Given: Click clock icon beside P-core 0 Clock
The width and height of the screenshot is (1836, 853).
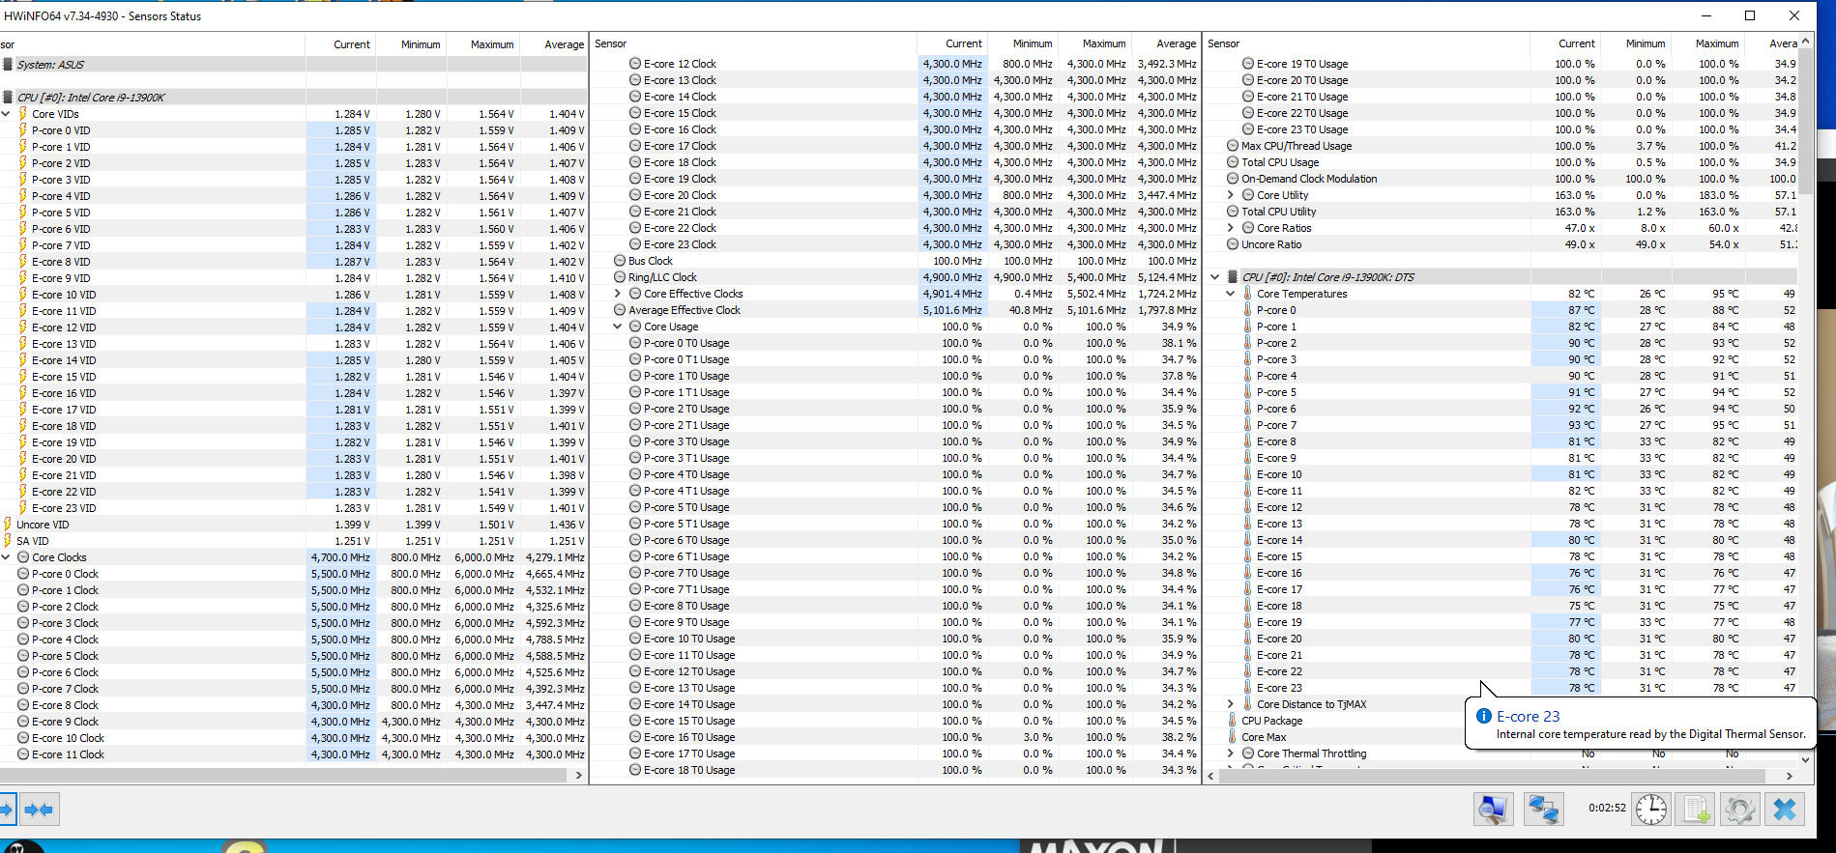Looking at the screenshot, I should (23, 574).
